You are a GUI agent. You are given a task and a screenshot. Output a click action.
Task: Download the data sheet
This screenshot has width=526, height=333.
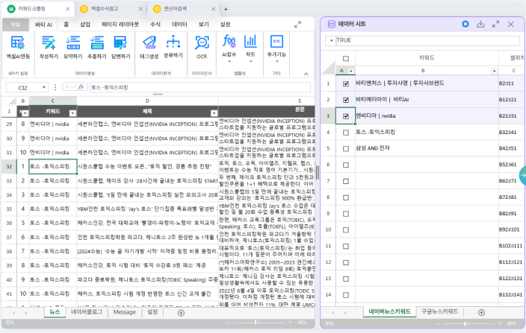click(x=480, y=24)
